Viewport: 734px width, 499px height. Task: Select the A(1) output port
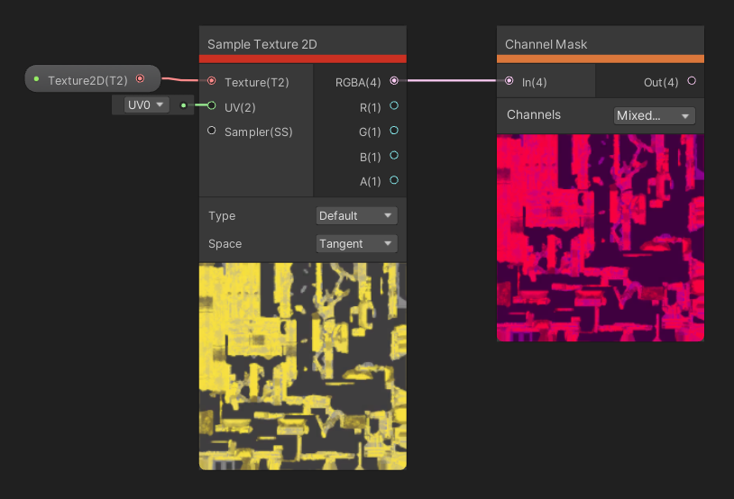coord(394,180)
